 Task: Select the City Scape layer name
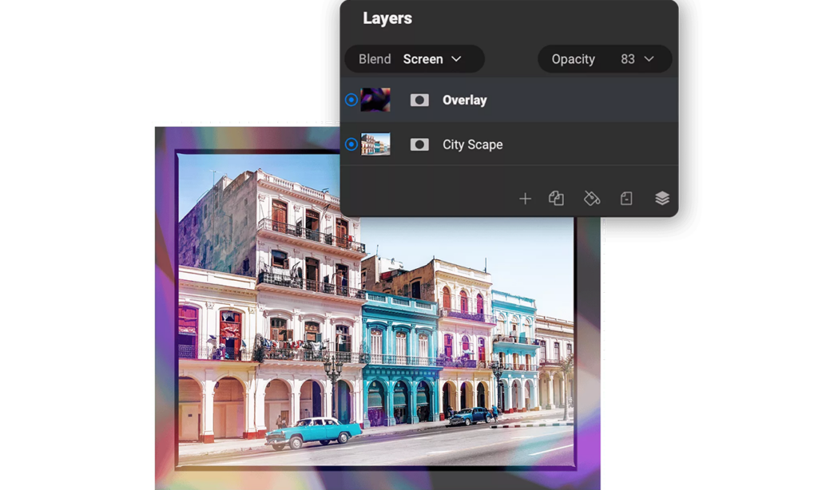tap(473, 144)
